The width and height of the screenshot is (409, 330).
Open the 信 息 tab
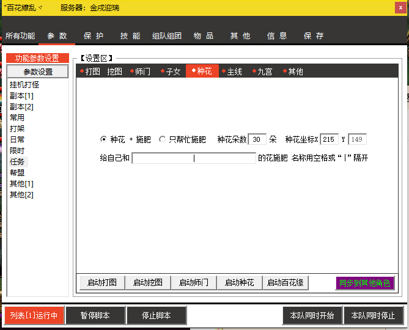coord(277,35)
